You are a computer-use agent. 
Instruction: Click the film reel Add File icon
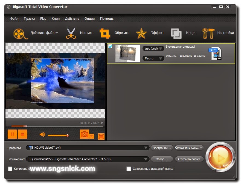pyautogui.click(x=21, y=34)
